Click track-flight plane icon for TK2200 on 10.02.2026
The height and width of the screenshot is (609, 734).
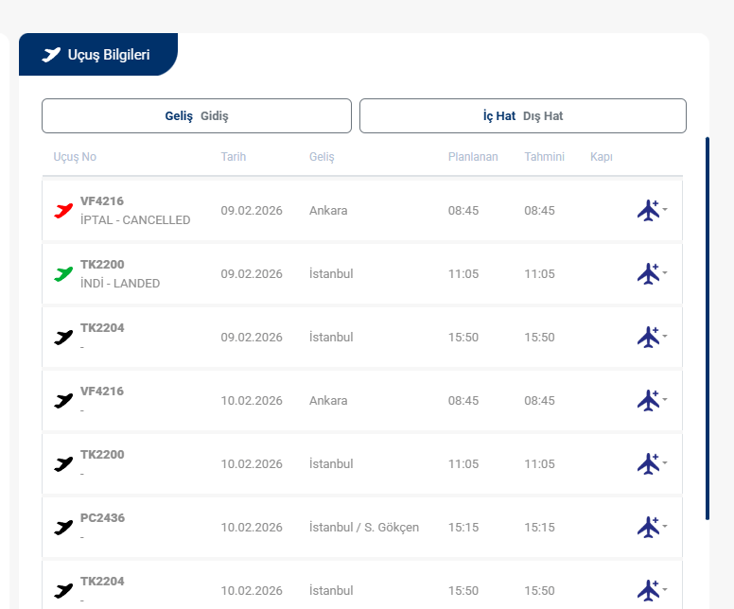click(648, 463)
